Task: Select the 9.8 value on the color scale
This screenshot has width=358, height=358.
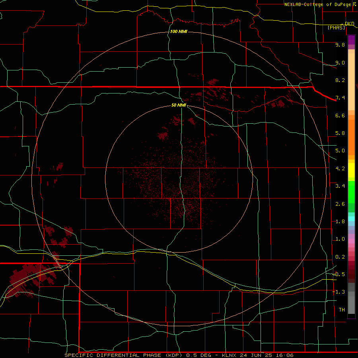Action: 340,45
